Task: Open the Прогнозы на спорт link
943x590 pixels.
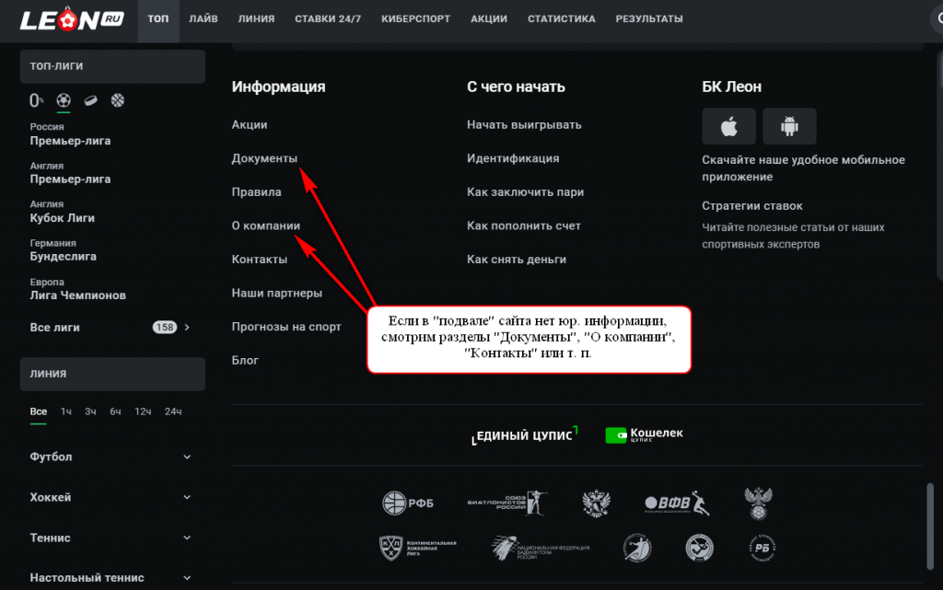Action: (x=286, y=327)
